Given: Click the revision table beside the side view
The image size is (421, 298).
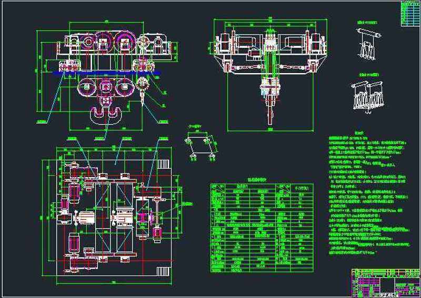Looking at the screenshot, I should point(411,14).
